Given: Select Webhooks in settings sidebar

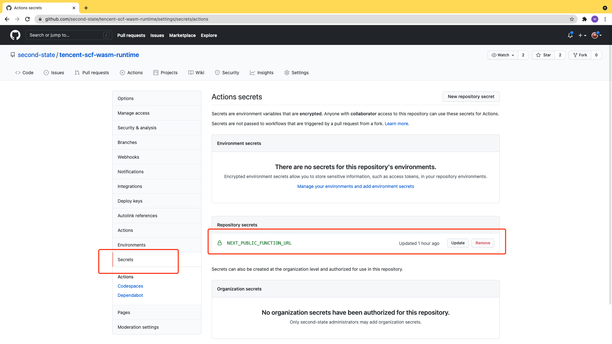Looking at the screenshot, I should 128,157.
